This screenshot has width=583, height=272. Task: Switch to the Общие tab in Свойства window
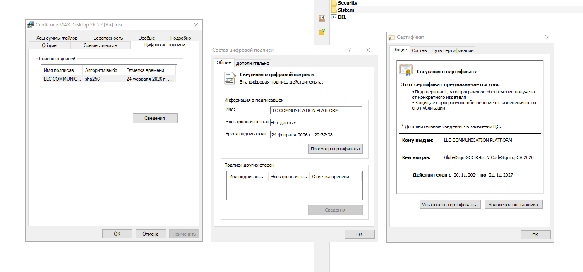[x=49, y=45]
